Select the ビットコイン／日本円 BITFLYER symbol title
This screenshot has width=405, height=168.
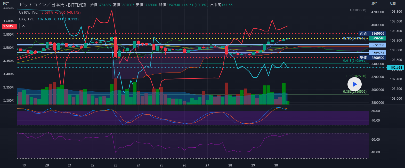[x=53, y=5]
